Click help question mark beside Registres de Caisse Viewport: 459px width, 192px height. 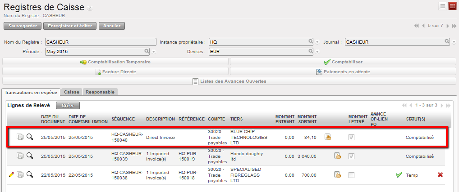[x=90, y=8]
